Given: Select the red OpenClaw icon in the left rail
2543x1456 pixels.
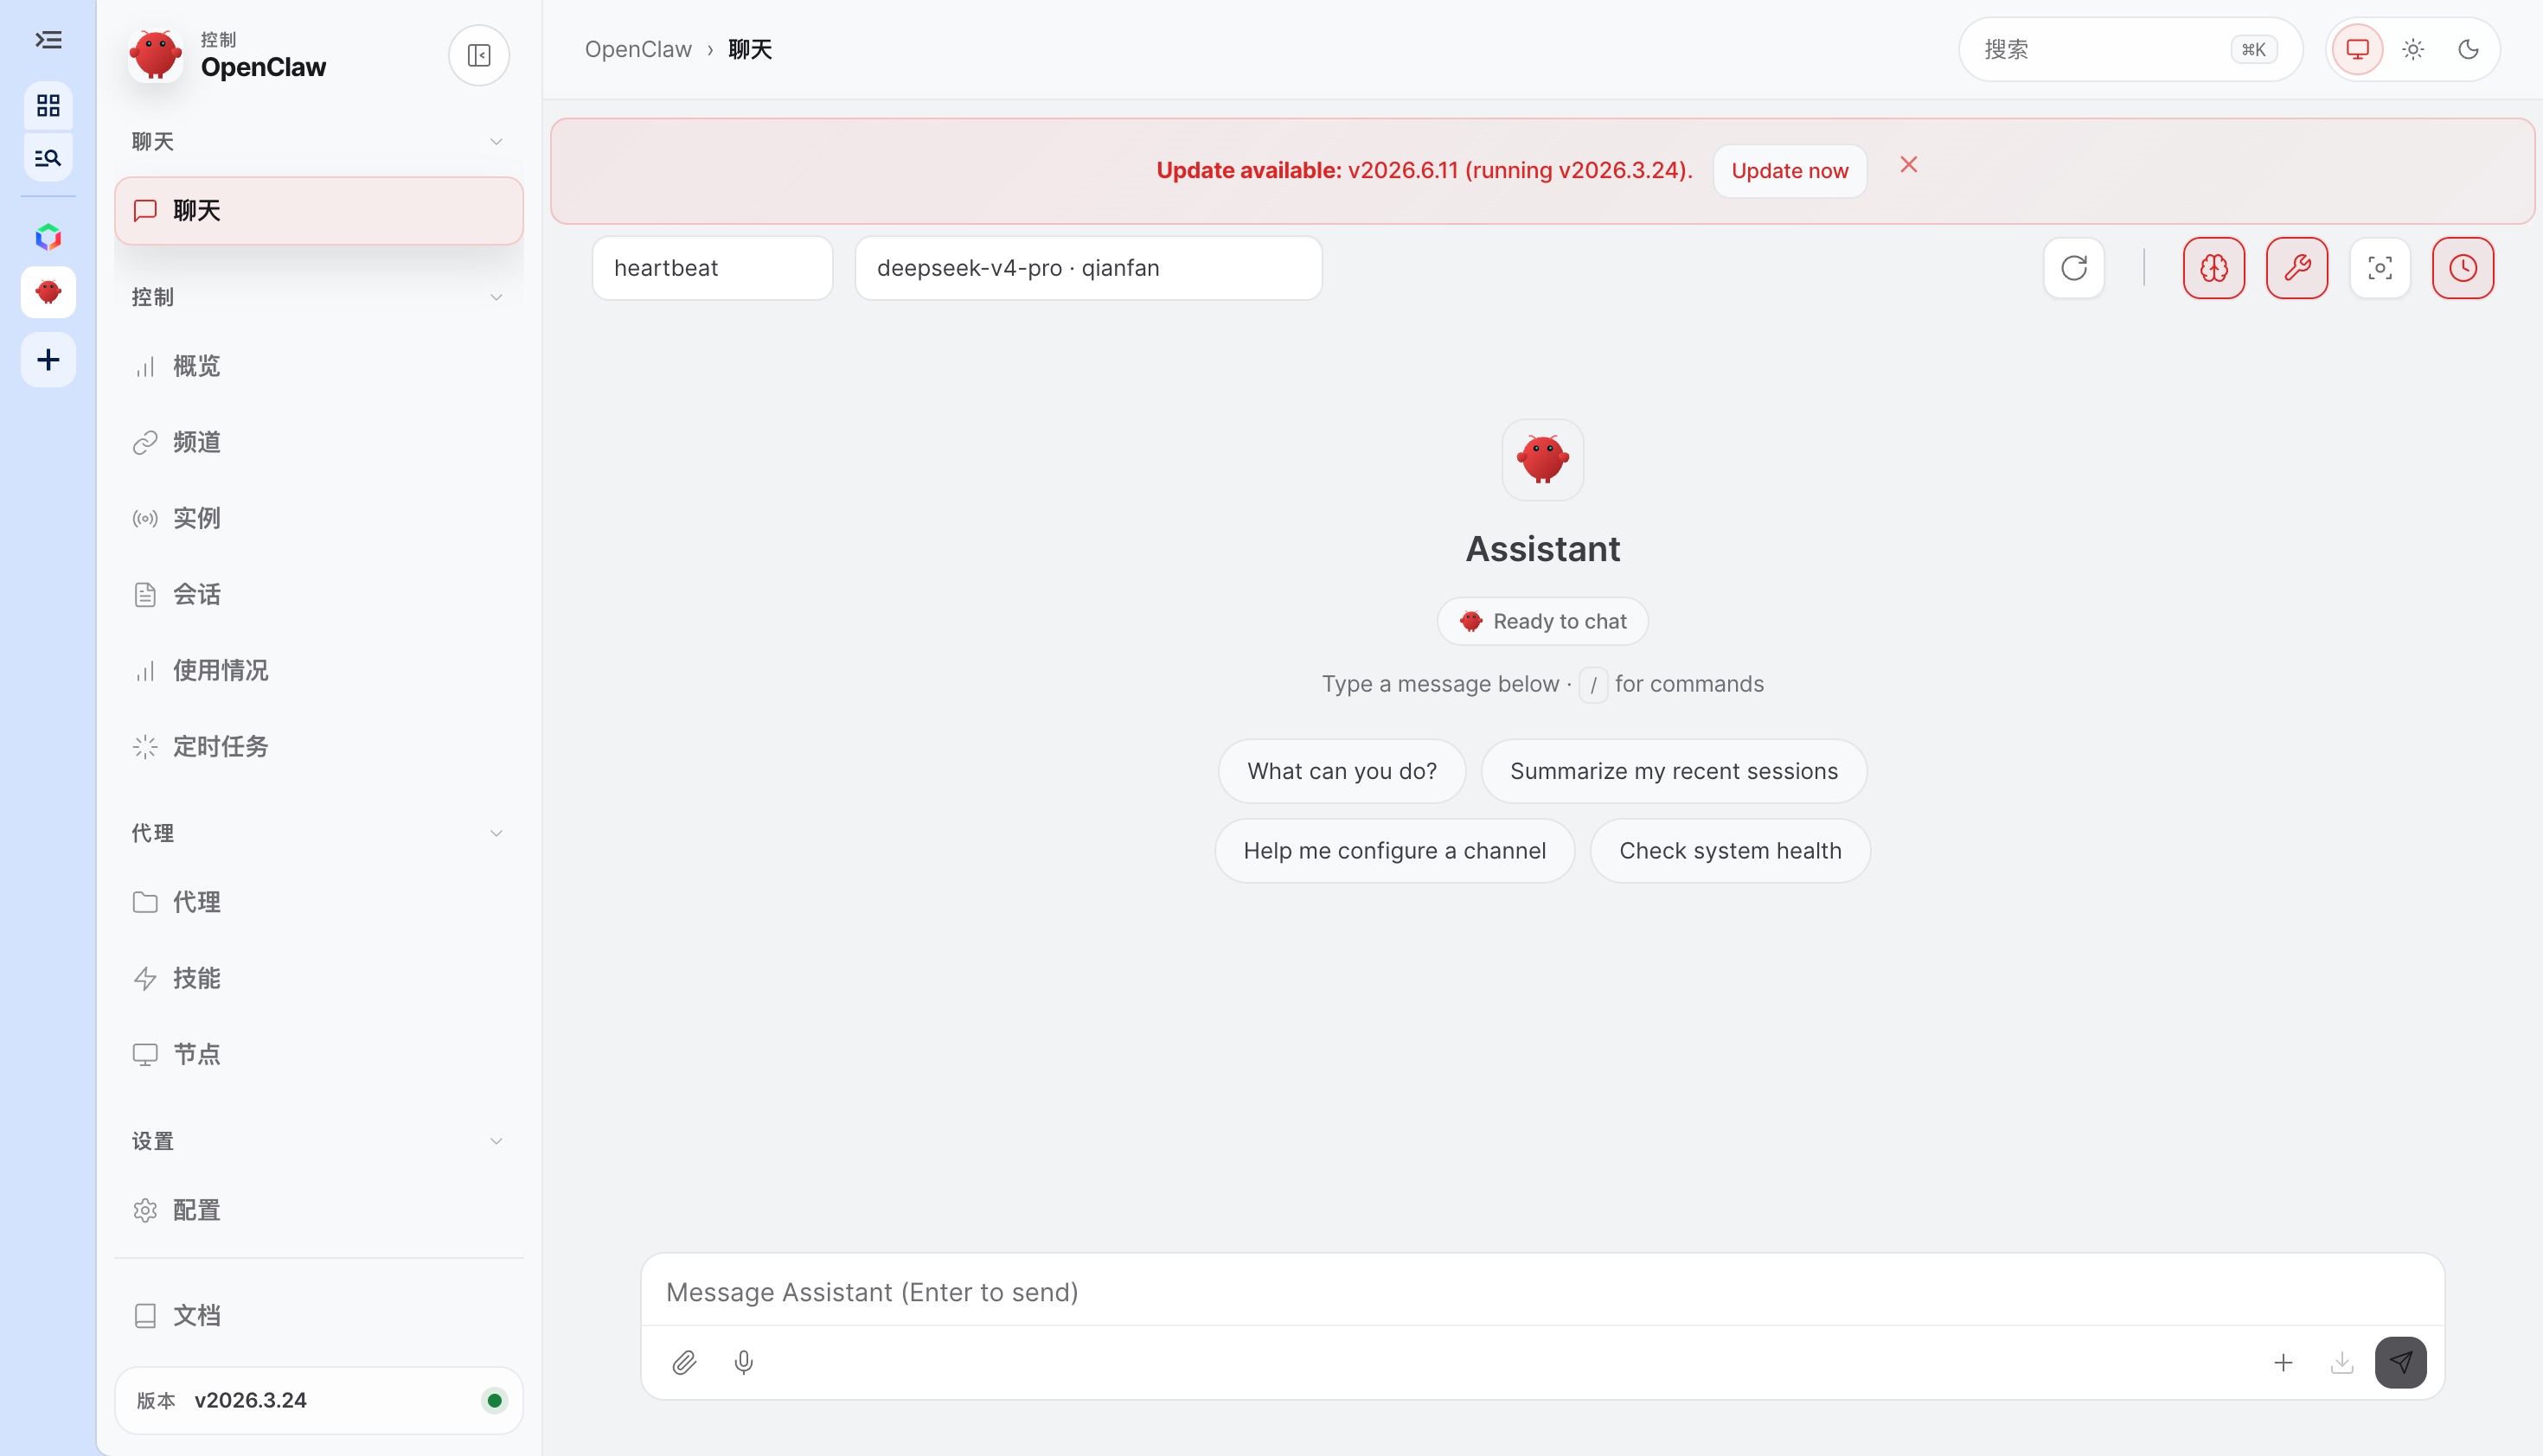Looking at the screenshot, I should (x=48, y=292).
